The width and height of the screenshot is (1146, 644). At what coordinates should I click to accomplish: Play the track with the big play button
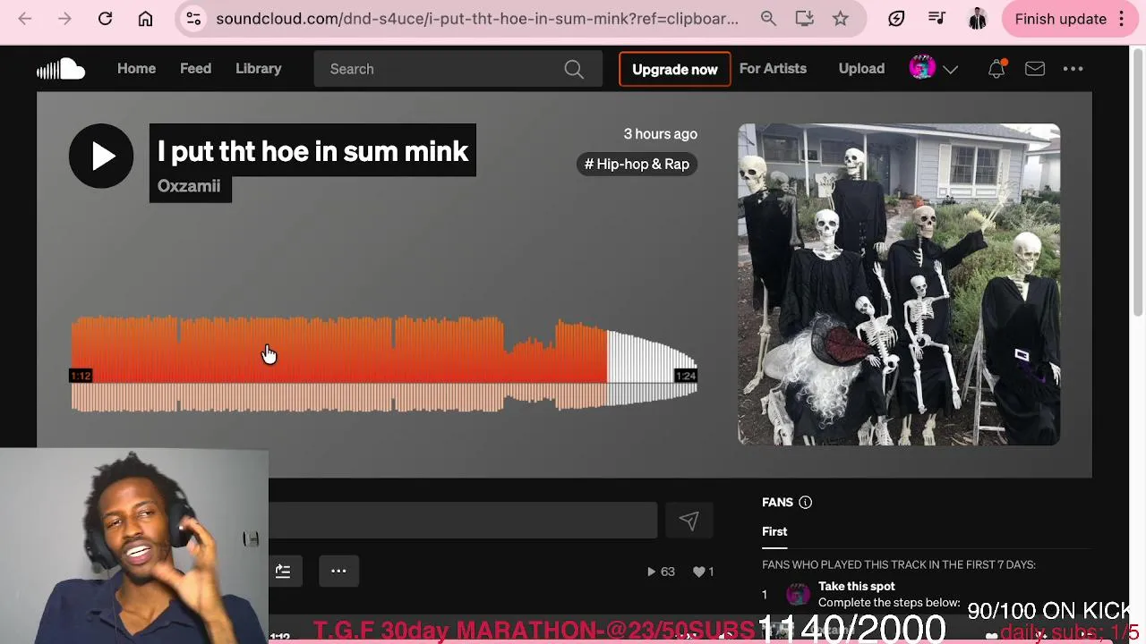point(101,156)
